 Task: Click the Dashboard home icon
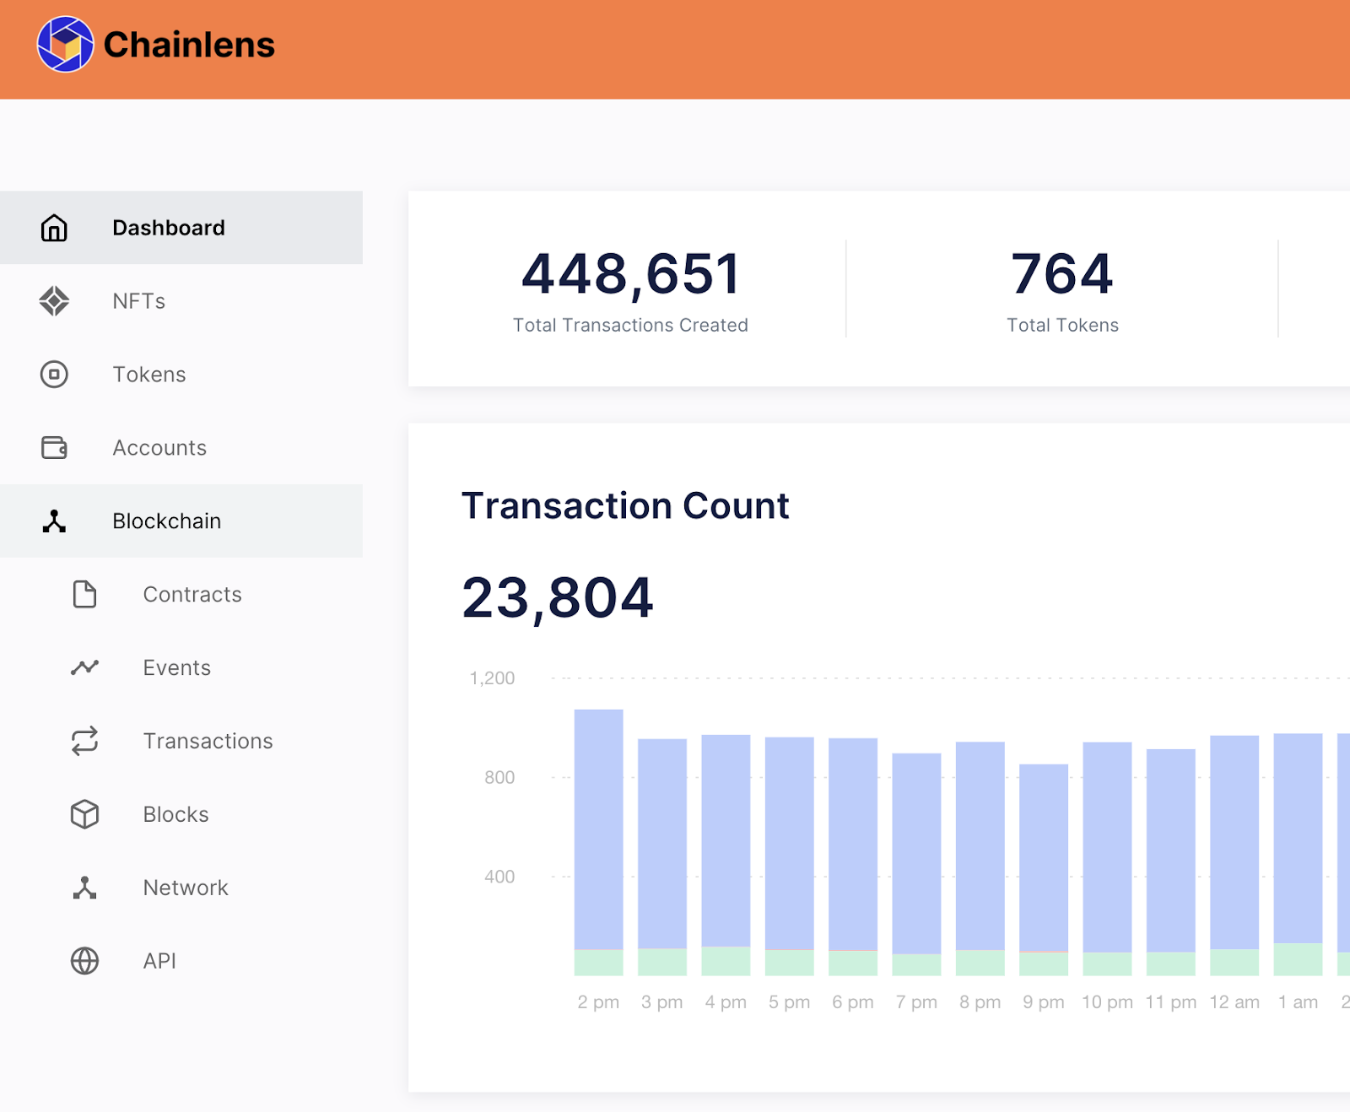click(54, 228)
